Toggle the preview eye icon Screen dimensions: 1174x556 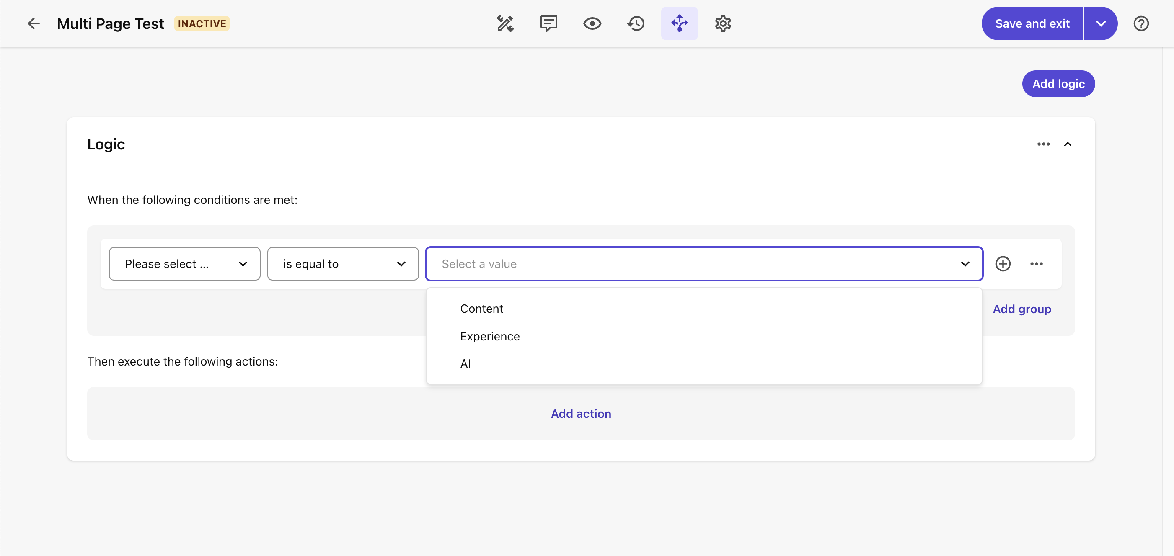click(592, 23)
